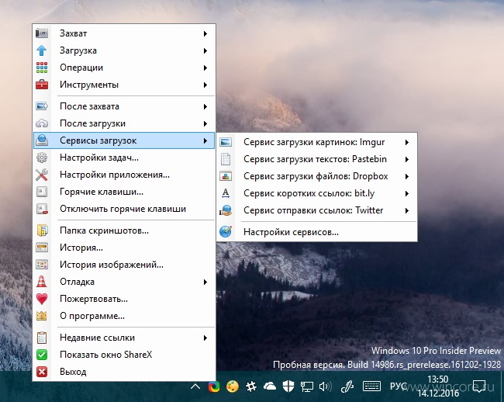Expand the Загрузка submenu arrow
The image size is (504, 402).
point(205,50)
